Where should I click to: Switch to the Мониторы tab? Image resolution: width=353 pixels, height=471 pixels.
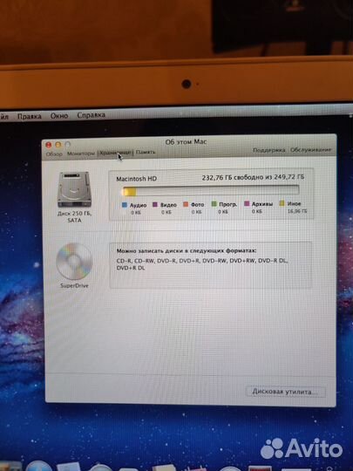(81, 154)
